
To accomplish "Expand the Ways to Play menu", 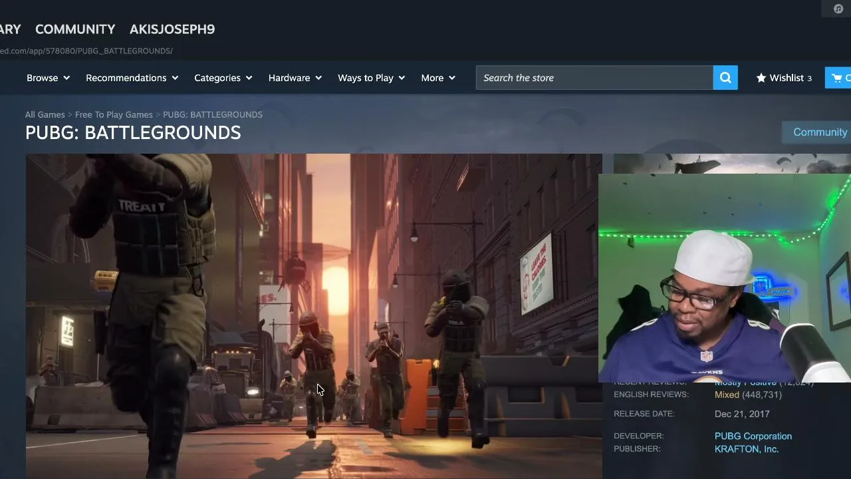I will pos(372,78).
